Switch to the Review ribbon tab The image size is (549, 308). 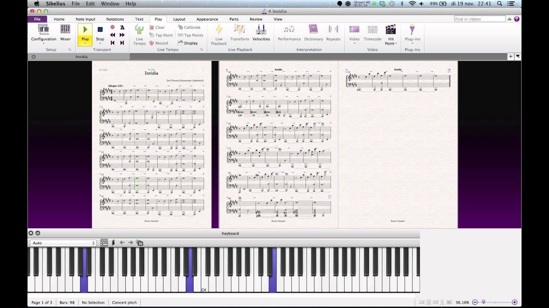pos(256,19)
